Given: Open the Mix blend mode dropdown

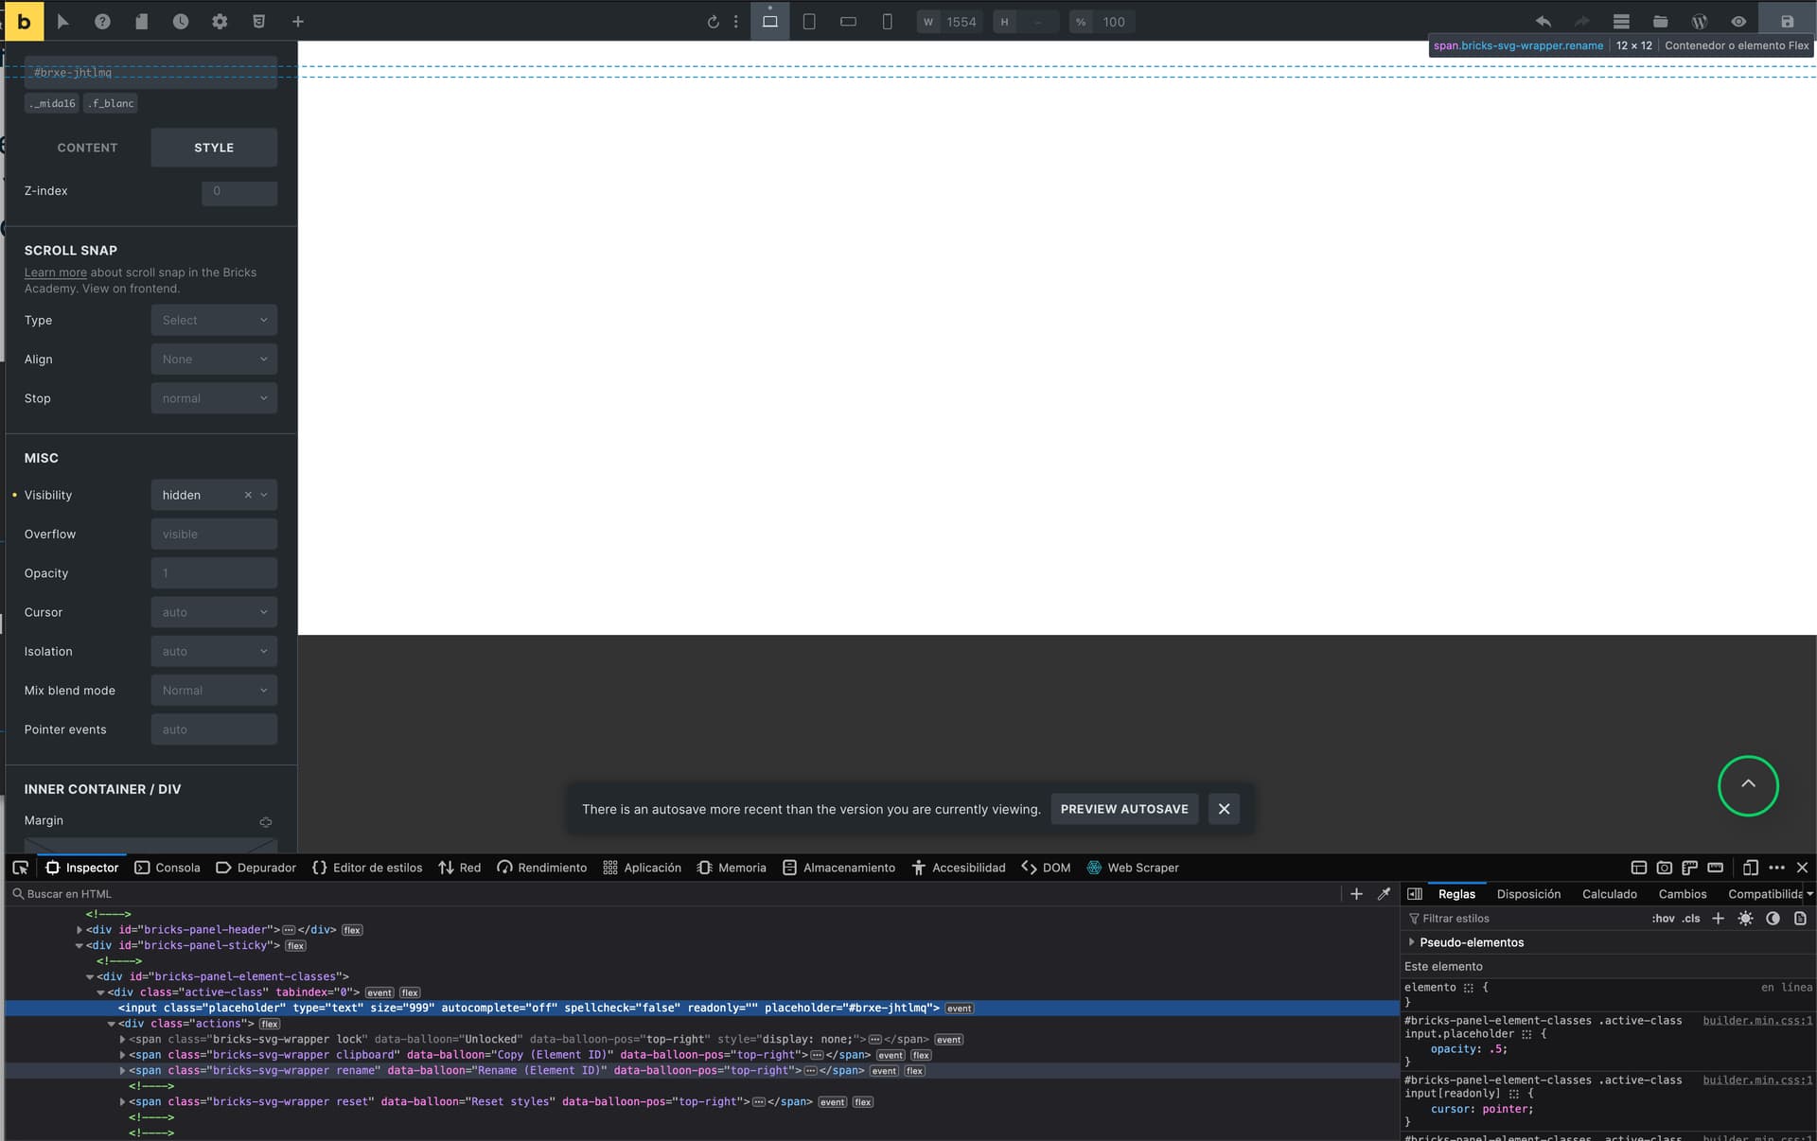Looking at the screenshot, I should point(214,691).
